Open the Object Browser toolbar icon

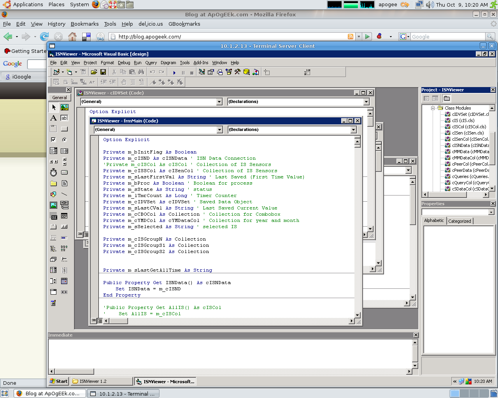tap(229, 72)
